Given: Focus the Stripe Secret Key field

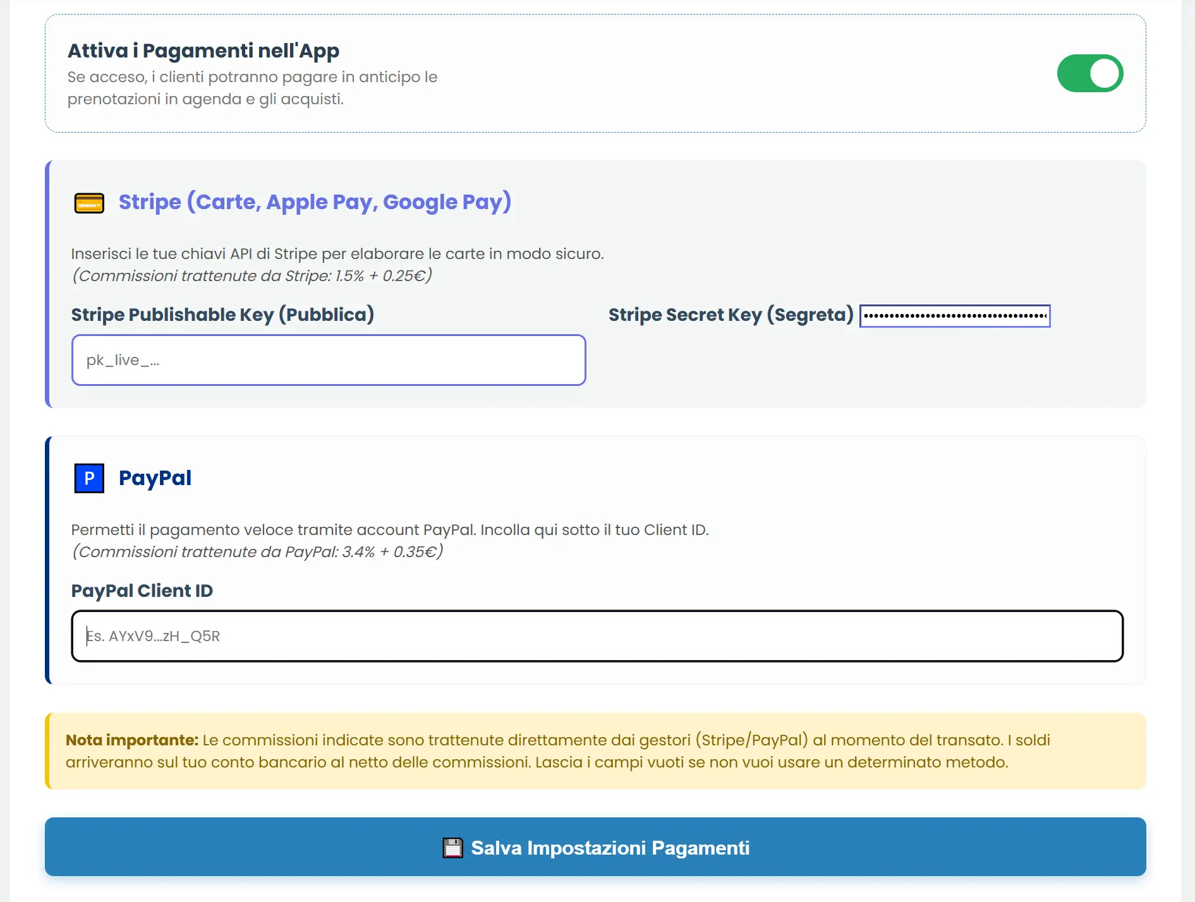Looking at the screenshot, I should [x=955, y=316].
